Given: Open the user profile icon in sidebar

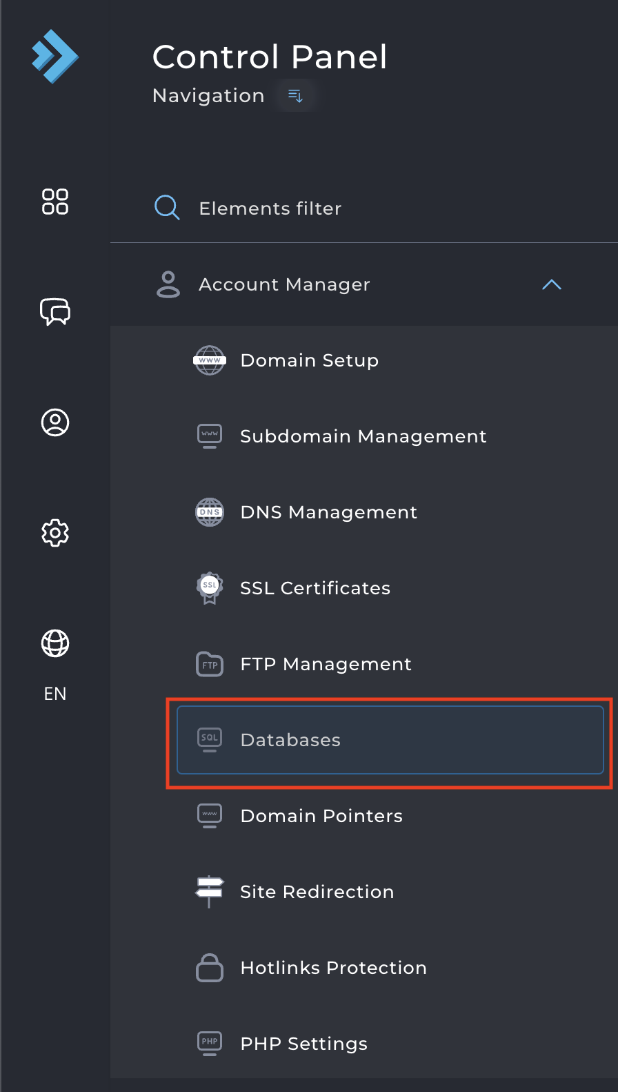Looking at the screenshot, I should 55,422.
